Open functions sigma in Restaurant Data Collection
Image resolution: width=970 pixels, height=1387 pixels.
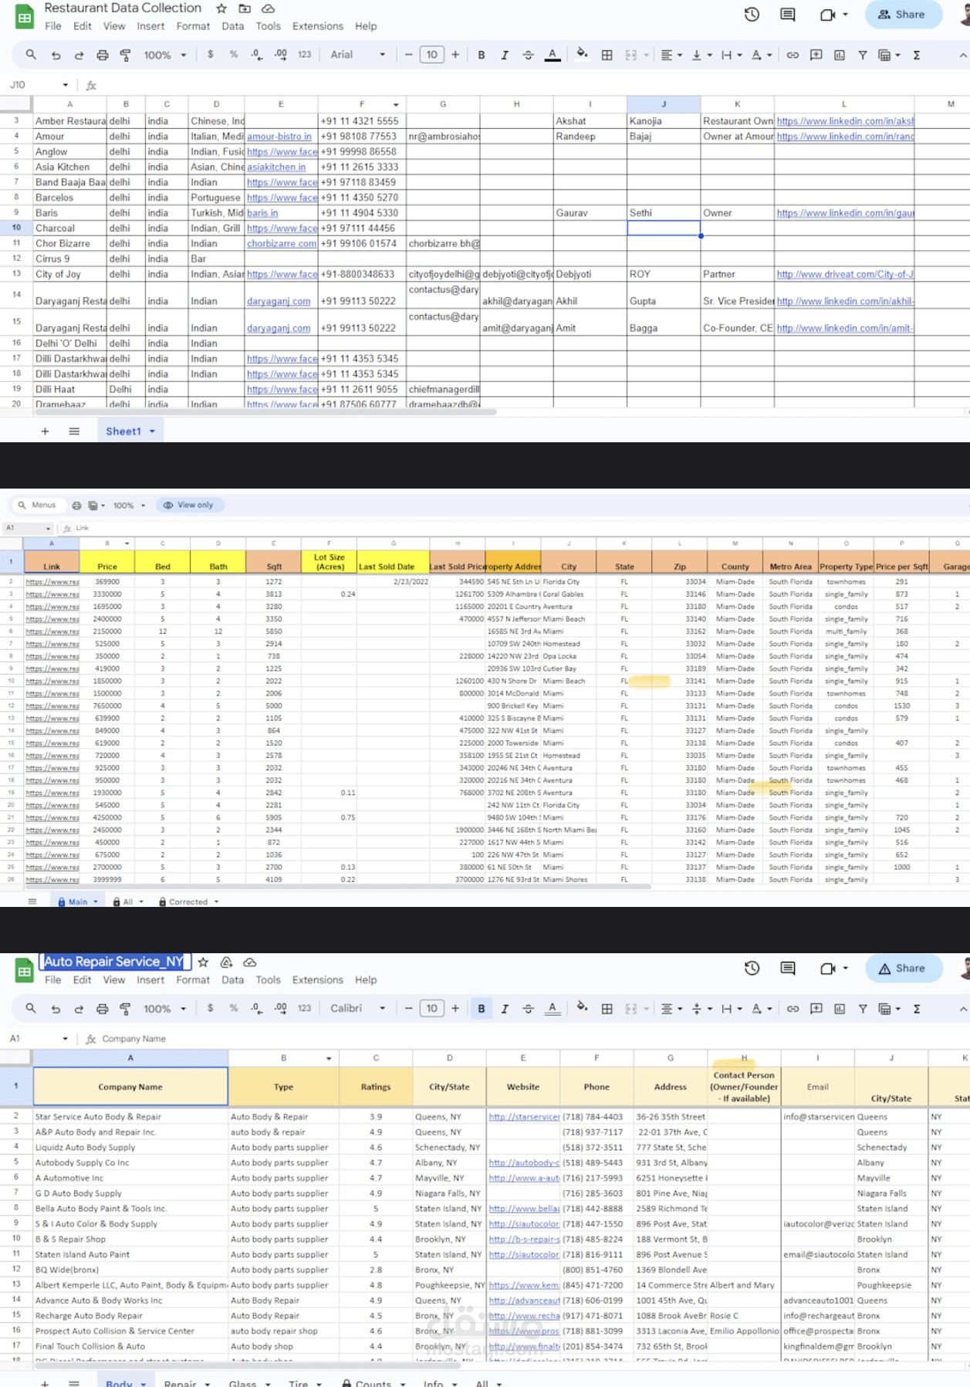click(917, 55)
